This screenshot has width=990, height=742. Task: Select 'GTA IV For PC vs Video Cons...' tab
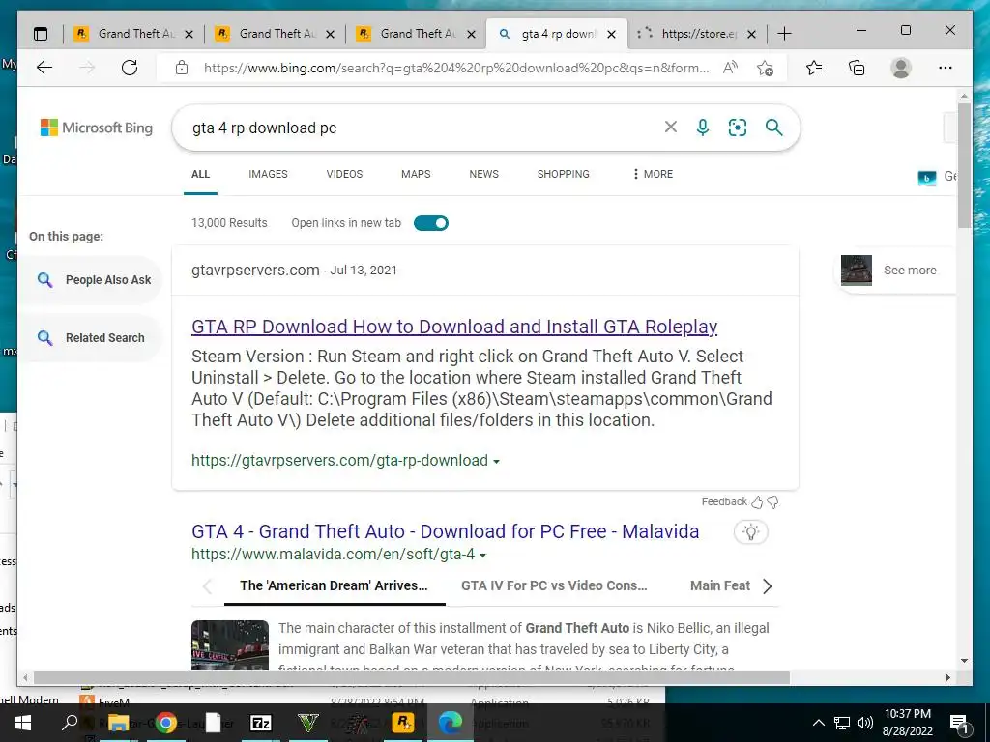[x=554, y=585]
